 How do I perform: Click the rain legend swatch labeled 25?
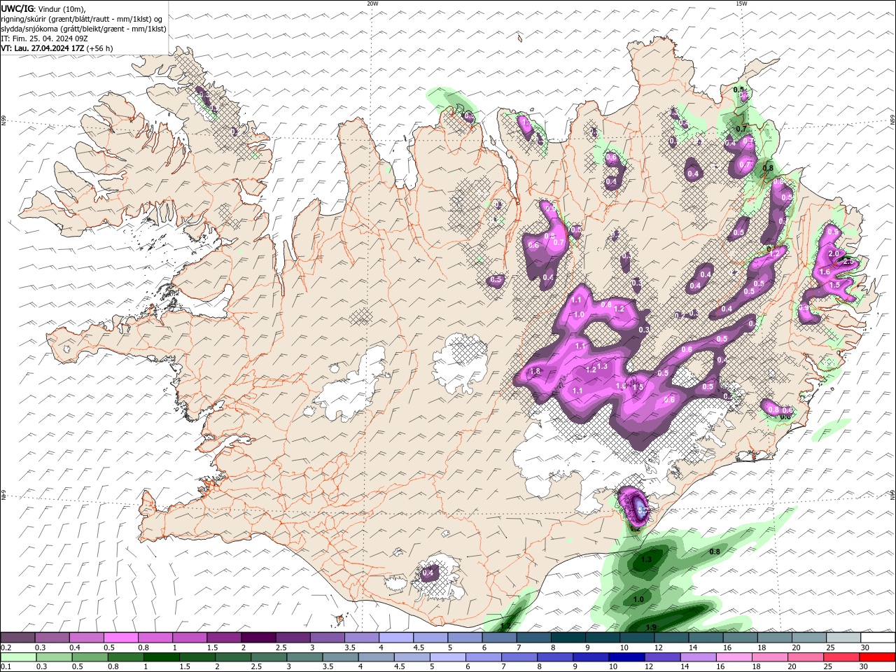tap(841, 657)
